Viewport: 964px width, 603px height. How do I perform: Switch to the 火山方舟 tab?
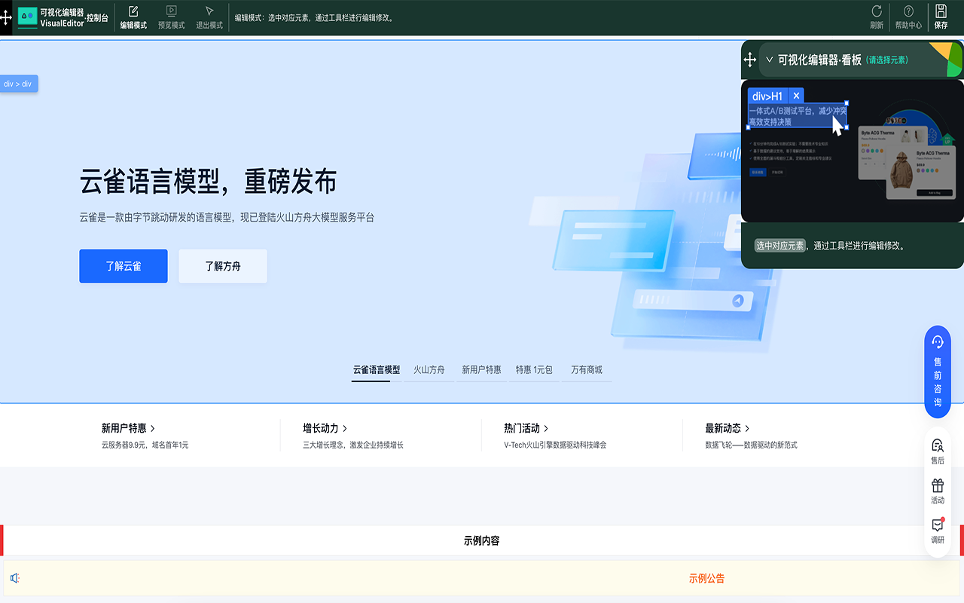pos(429,370)
